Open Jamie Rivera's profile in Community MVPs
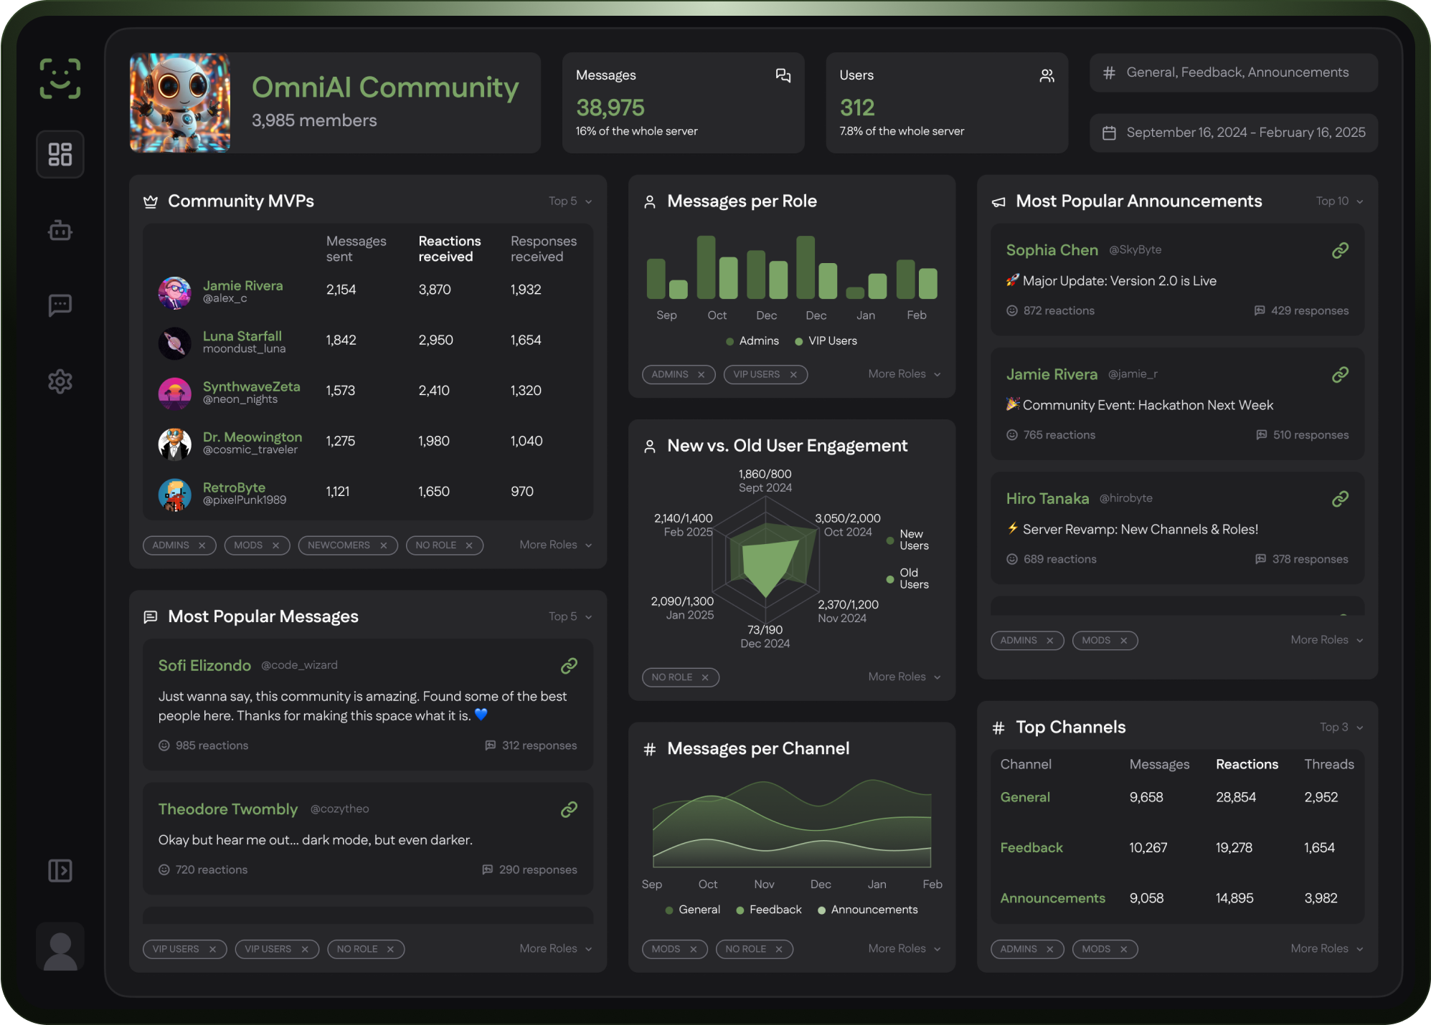This screenshot has height=1025, width=1431. coord(242,286)
